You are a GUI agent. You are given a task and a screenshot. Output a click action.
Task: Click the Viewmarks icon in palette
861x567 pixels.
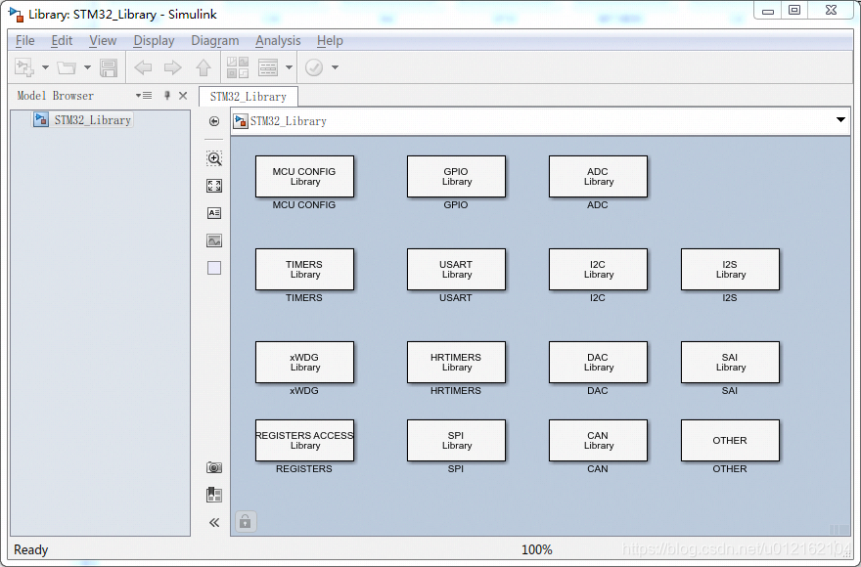tap(214, 495)
